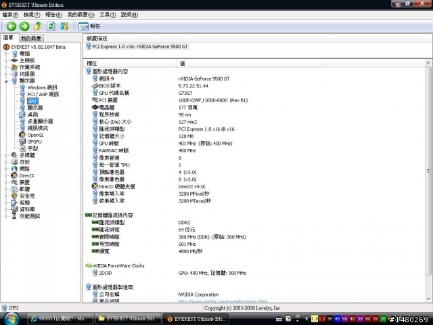433x325 pixels.
Task: Click the Refresh toolbar icon
Action: tap(51, 26)
